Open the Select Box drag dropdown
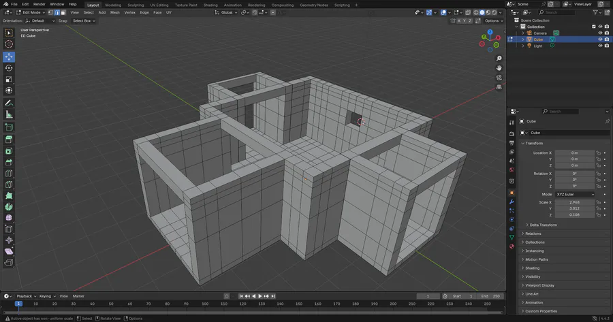This screenshot has height=322, width=613. click(x=84, y=20)
